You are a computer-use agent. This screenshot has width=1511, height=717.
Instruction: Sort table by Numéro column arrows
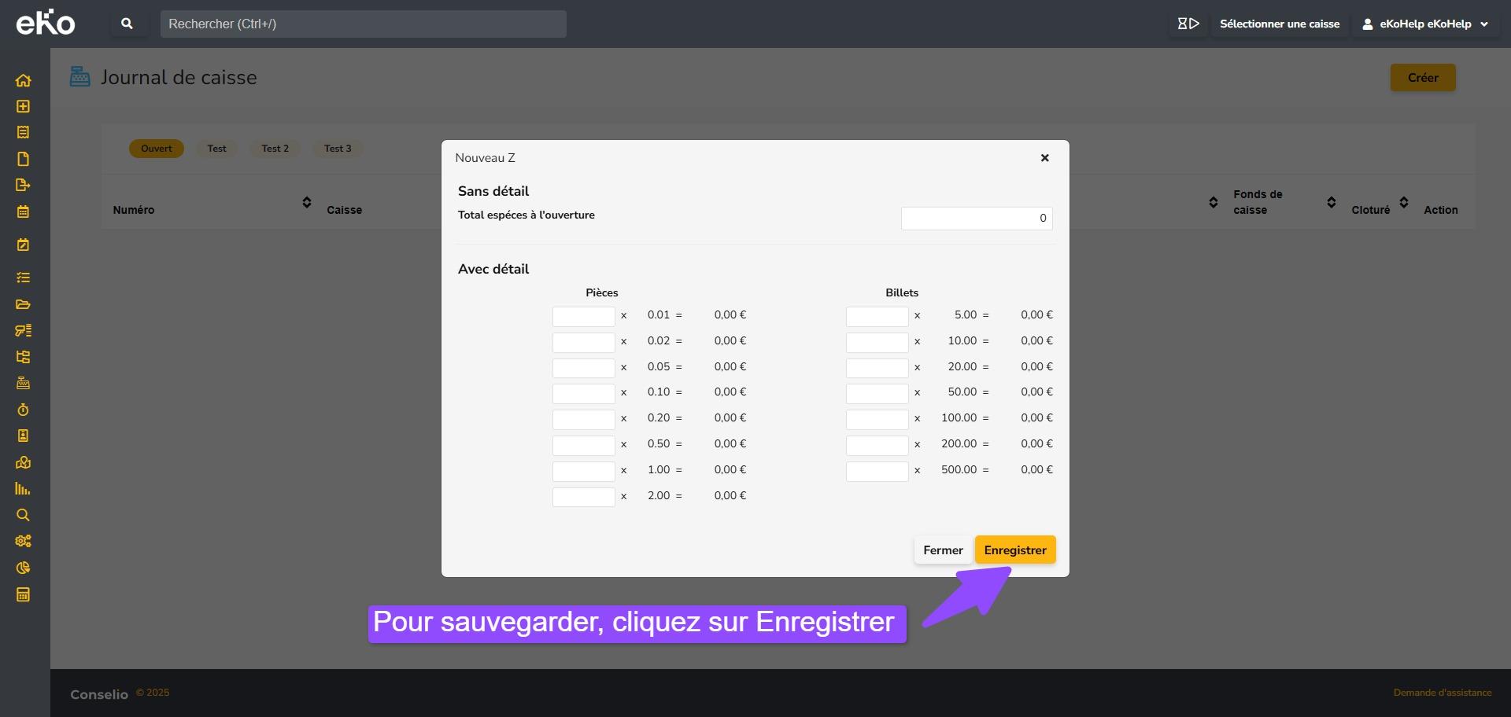coord(307,203)
